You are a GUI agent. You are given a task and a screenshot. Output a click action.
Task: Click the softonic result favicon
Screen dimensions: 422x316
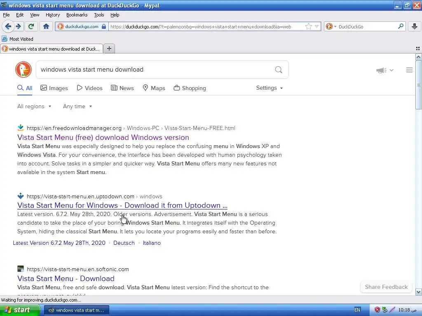(21, 269)
